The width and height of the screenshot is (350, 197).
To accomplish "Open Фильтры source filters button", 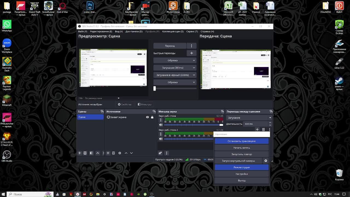I will (145, 104).
